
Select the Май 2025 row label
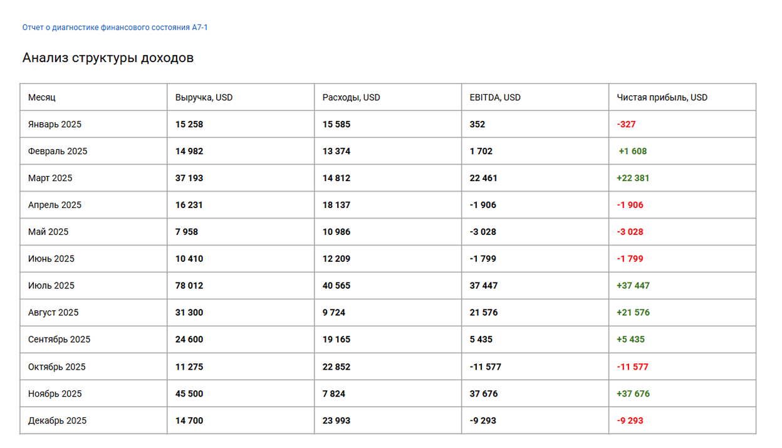coord(48,232)
